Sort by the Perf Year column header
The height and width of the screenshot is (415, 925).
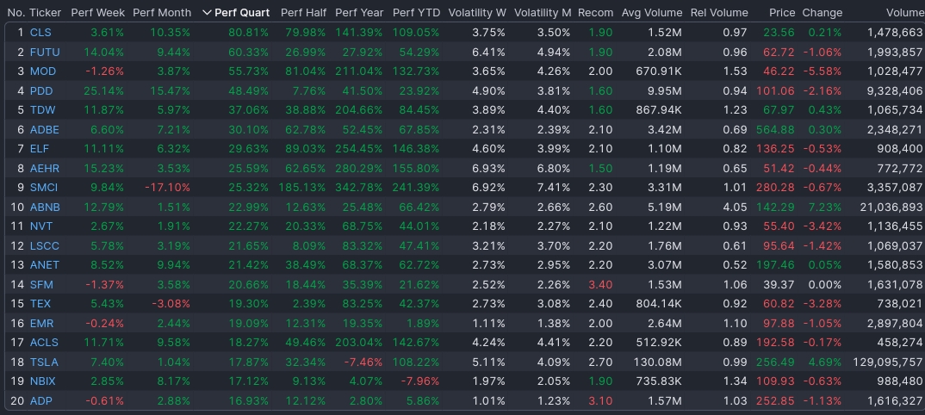(x=359, y=12)
